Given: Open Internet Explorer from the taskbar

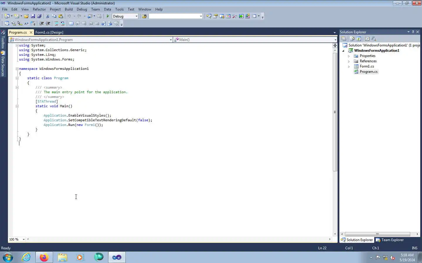Looking at the screenshot, I should (26, 257).
